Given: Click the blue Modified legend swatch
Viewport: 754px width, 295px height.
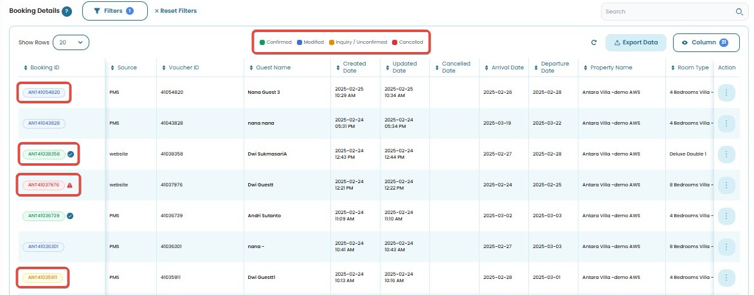Looking at the screenshot, I should (299, 42).
